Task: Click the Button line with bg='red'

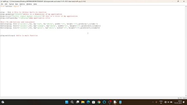Action: [49, 24]
